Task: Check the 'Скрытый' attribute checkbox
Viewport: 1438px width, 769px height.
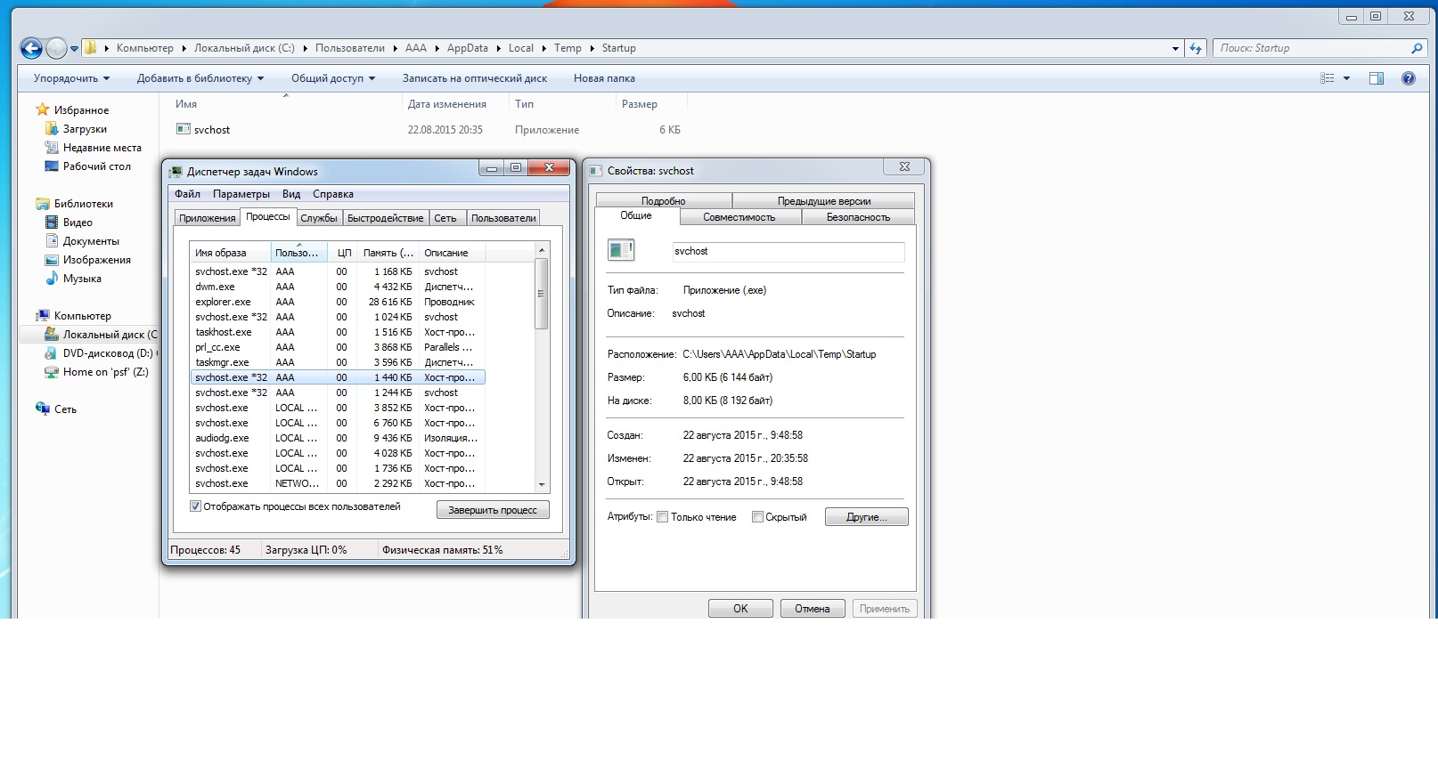Action: click(757, 517)
